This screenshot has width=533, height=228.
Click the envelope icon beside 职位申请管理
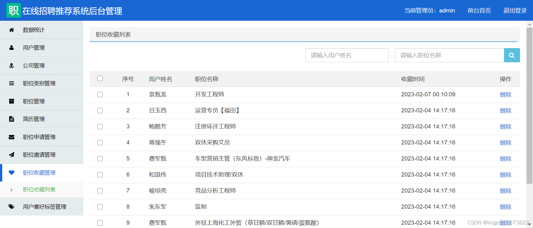[x=11, y=137]
